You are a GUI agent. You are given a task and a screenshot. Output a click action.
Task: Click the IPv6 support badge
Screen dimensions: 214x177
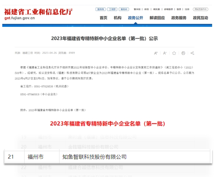(200, 9)
